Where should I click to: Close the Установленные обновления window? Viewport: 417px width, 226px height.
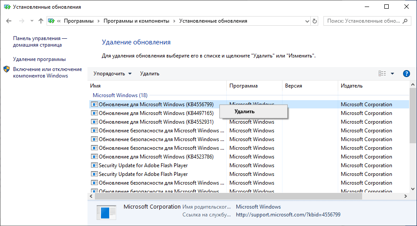pyautogui.click(x=407, y=7)
